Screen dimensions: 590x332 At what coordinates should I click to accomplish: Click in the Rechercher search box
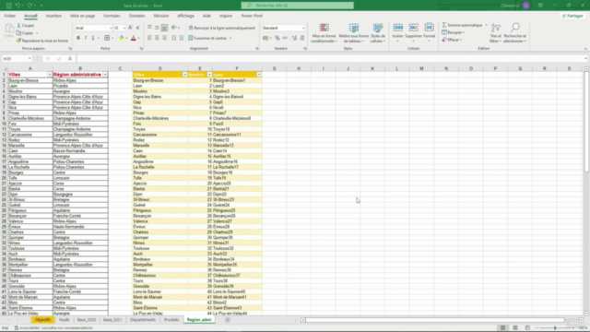point(297,6)
